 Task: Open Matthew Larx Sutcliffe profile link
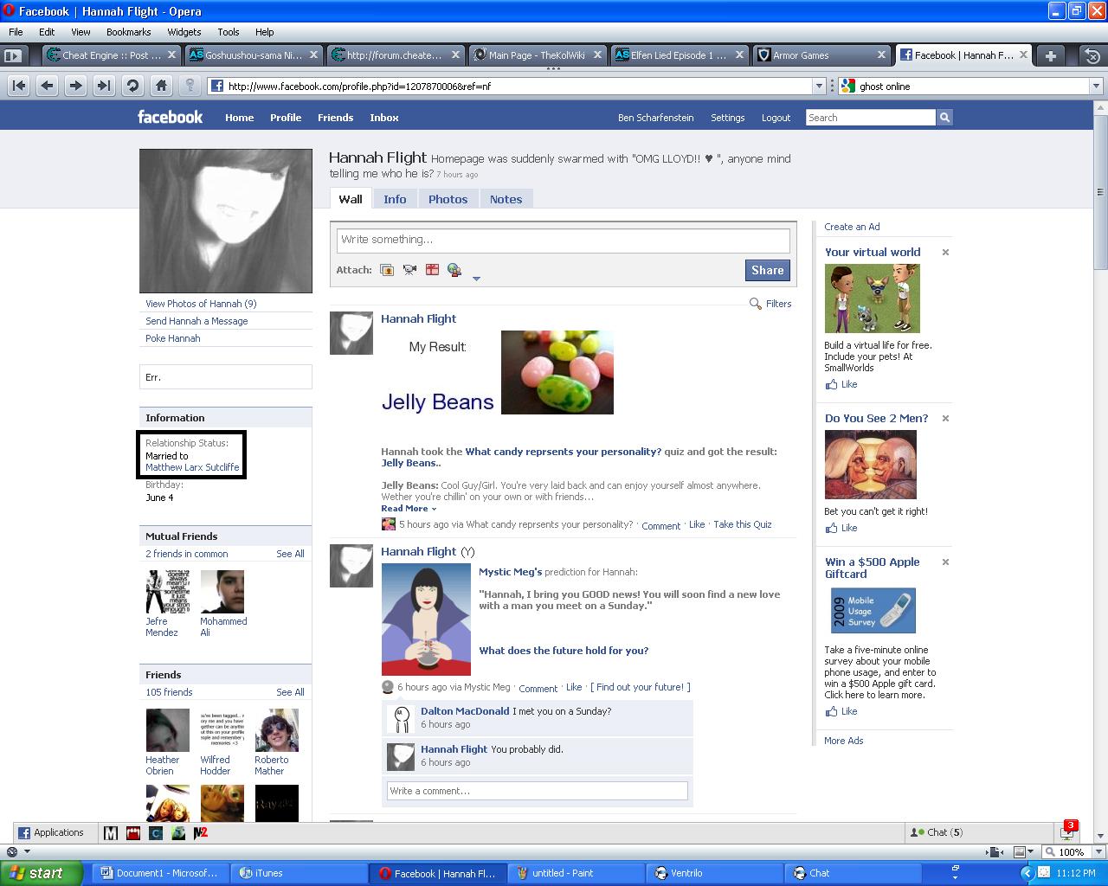tap(192, 467)
